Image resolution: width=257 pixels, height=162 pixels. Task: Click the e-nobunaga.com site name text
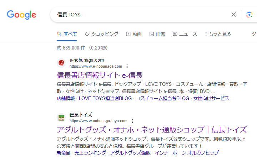click(x=87, y=60)
